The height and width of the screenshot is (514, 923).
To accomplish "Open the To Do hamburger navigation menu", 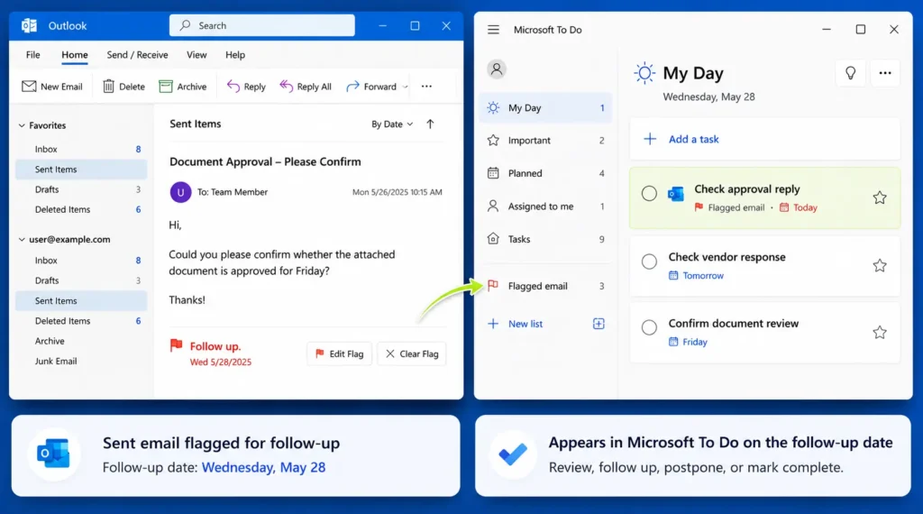I will (x=493, y=30).
